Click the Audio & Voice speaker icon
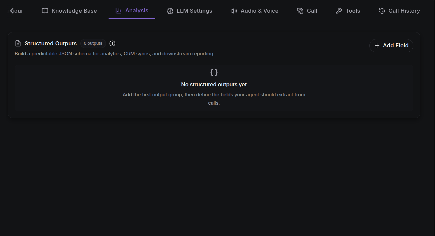The height and width of the screenshot is (236, 435). (234, 11)
